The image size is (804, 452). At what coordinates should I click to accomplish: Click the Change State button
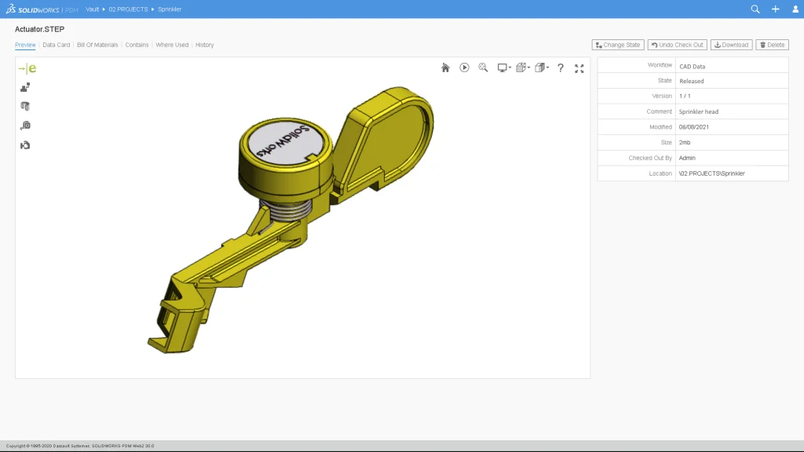(x=618, y=45)
